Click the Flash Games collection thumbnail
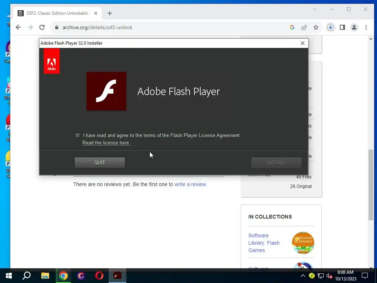 point(303,243)
